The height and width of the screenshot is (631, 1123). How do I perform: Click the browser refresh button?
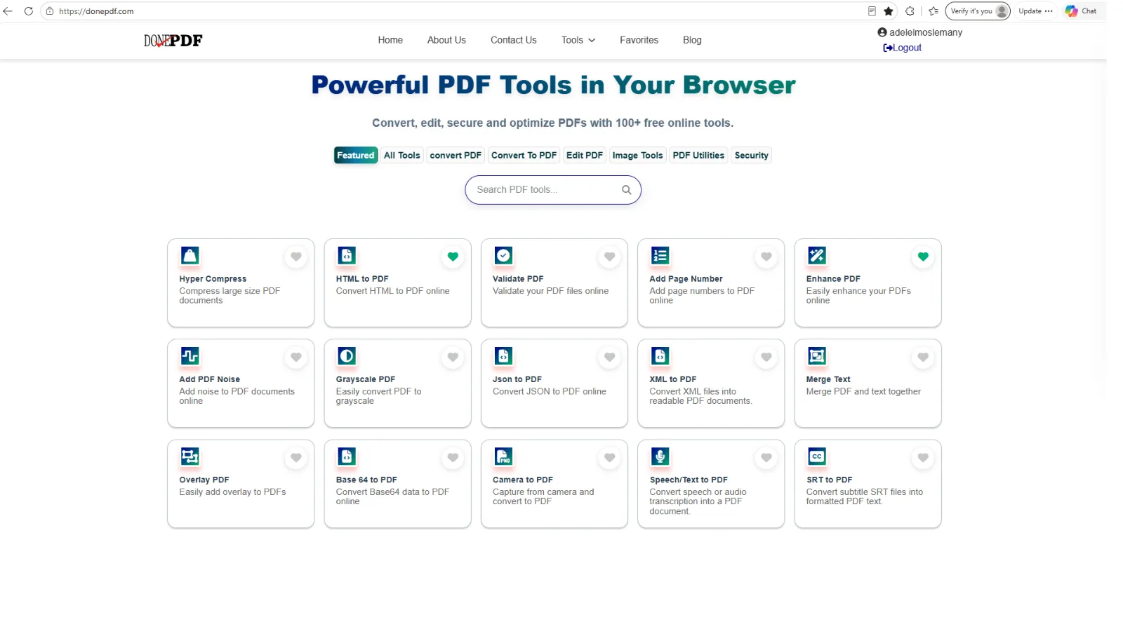[29, 11]
